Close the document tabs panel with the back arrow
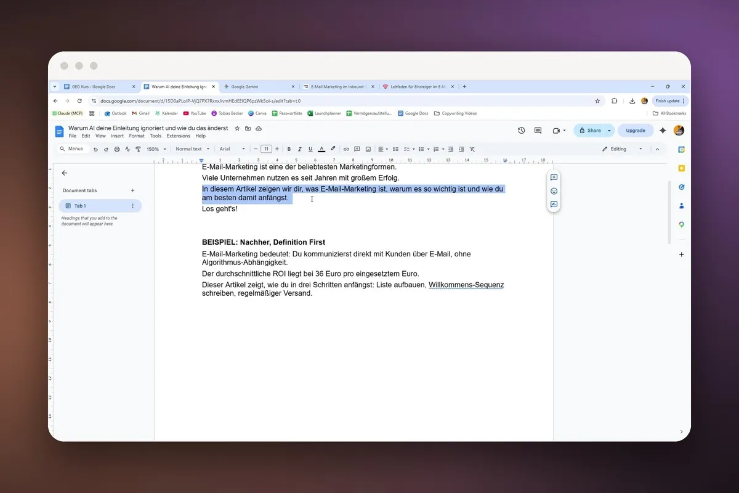Viewport: 739px width, 493px height. click(x=65, y=173)
